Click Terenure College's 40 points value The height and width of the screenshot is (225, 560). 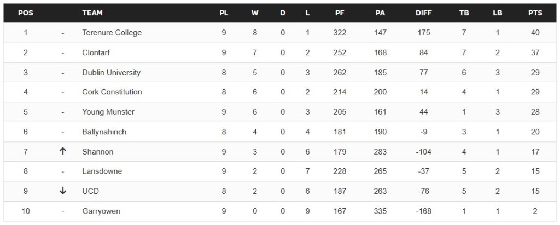pyautogui.click(x=535, y=33)
